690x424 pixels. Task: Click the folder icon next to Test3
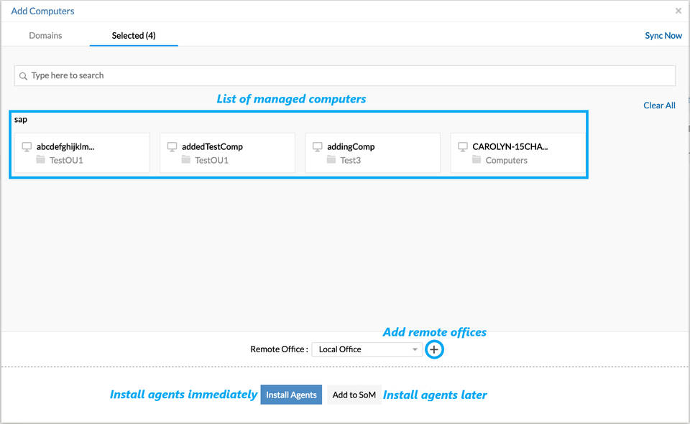pyautogui.click(x=331, y=160)
